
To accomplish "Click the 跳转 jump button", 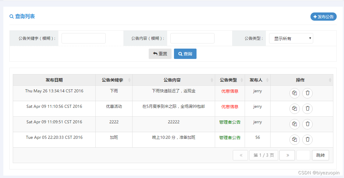I will pos(321,155).
